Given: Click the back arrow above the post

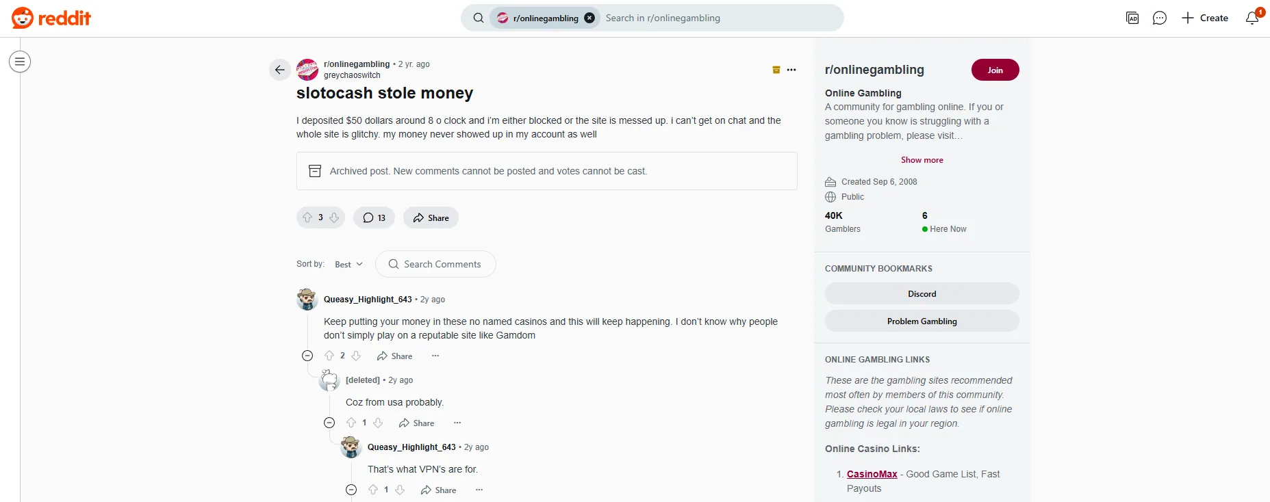Looking at the screenshot, I should click(279, 70).
